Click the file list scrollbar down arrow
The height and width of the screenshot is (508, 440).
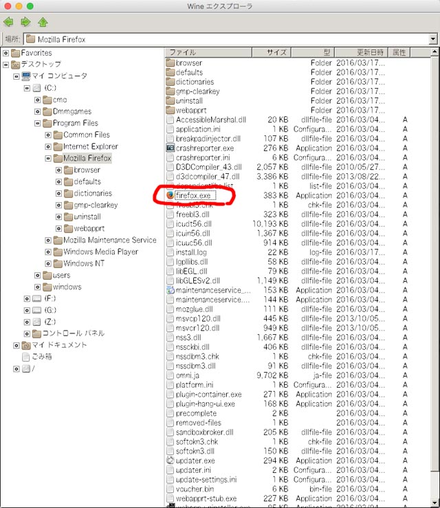tap(434, 503)
